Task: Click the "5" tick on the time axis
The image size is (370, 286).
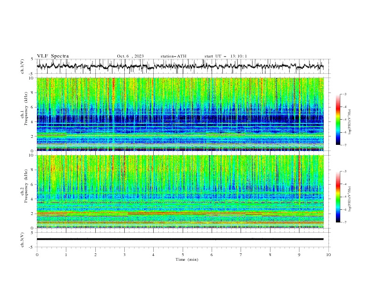Action: [x=183, y=255]
